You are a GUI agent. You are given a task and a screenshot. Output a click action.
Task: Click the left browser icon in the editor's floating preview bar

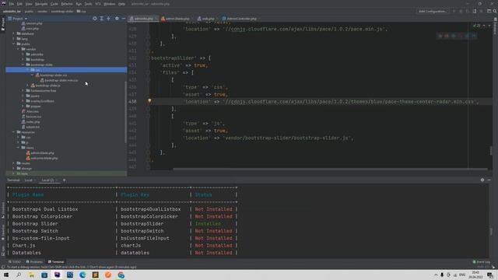pyautogui.click(x=440, y=36)
